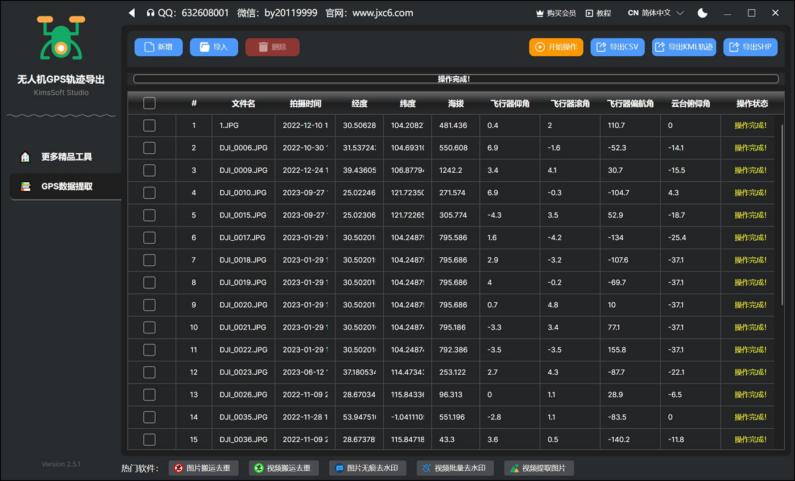
Task: Click the file name cell DJI_0026.JPG
Action: point(243,395)
